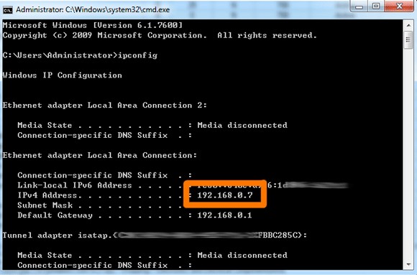The image size is (417, 275).
Task: Click the IPv4 address value 192.168.0.7
Action: [225, 195]
